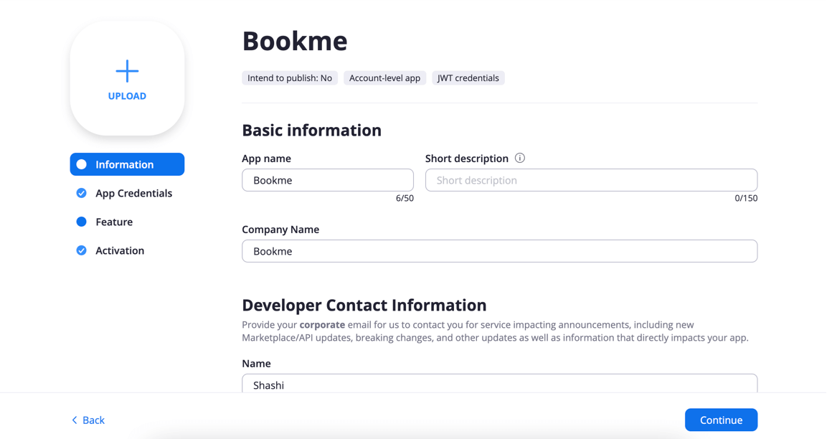Click into the Short description field
827x439 pixels.
(x=591, y=180)
